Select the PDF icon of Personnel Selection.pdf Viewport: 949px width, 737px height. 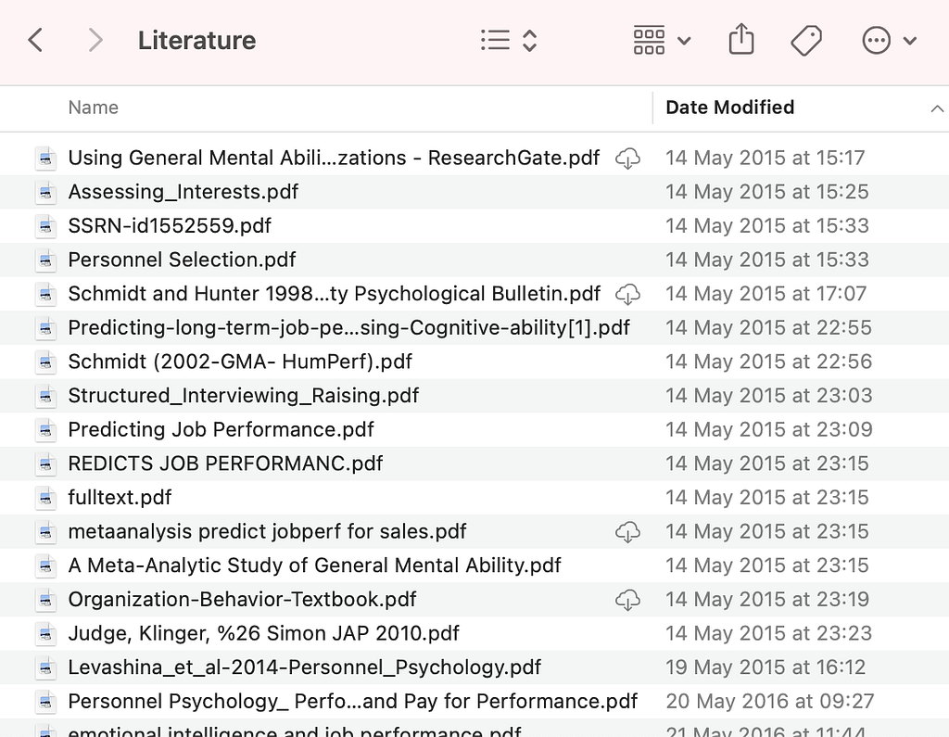point(45,260)
